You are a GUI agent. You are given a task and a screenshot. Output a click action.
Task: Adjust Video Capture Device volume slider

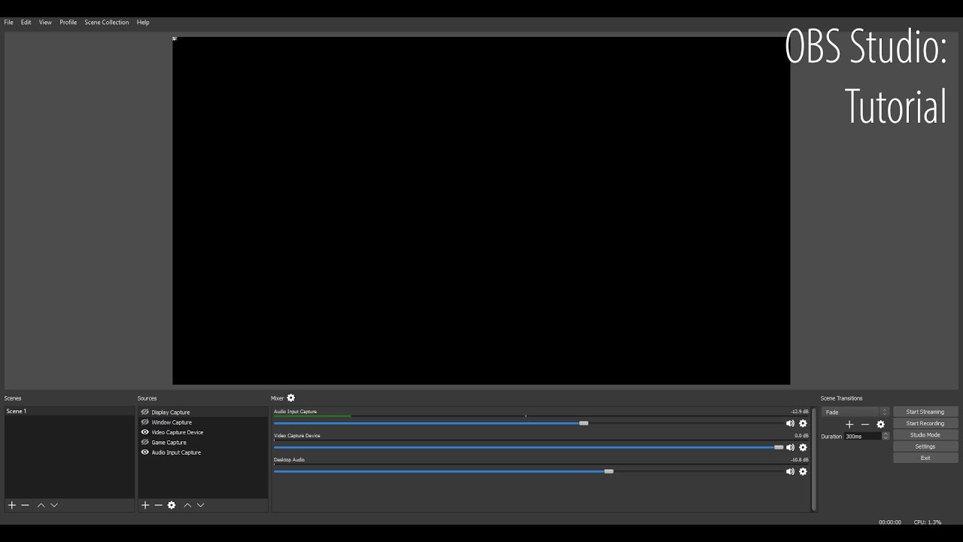[779, 447]
